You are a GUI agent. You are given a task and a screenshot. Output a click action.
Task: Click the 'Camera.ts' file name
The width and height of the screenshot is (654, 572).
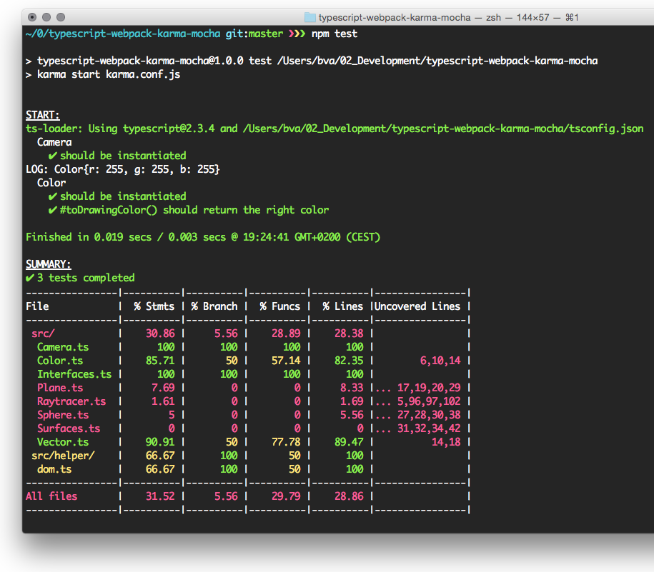[x=63, y=347]
